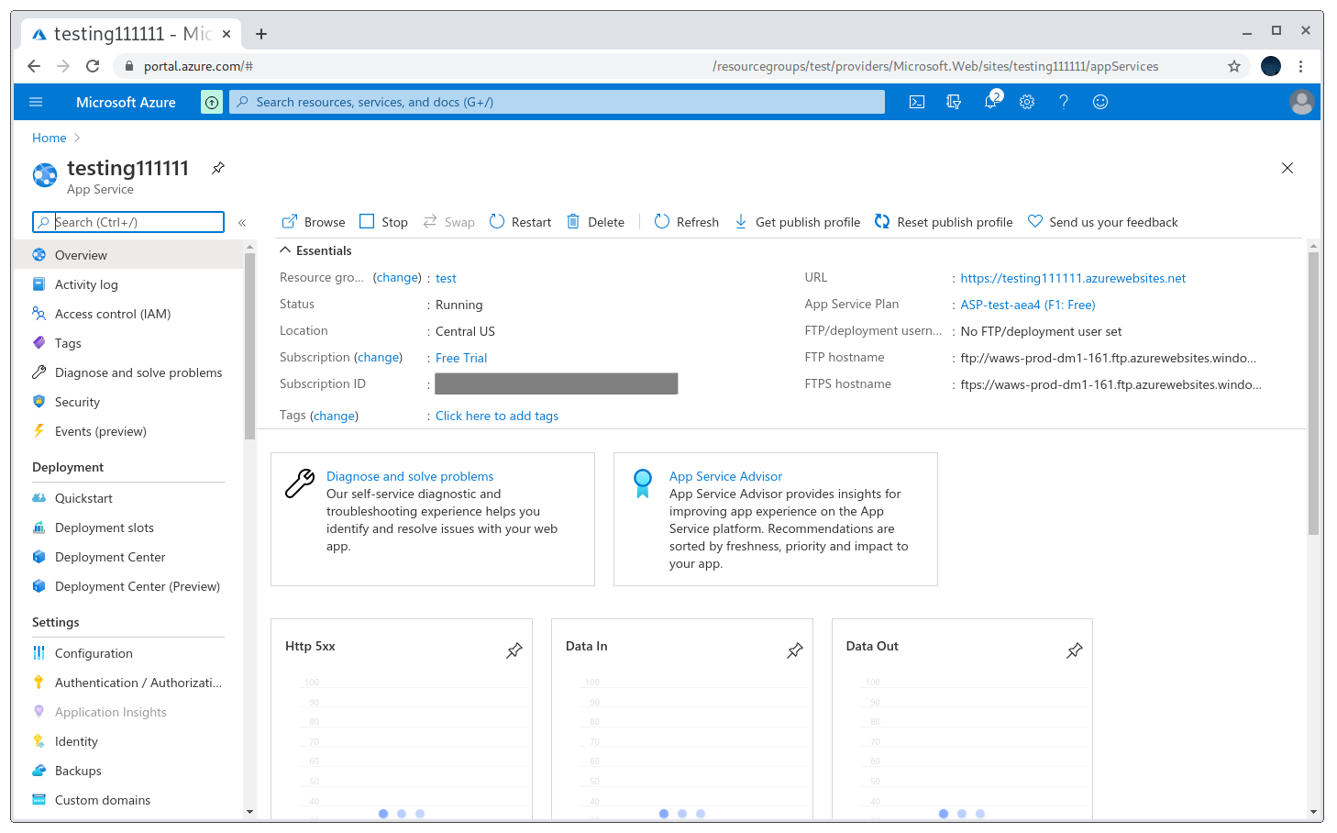Open the Directory + subscription filter icon
The width and height of the screenshot is (1337, 833).
954,102
